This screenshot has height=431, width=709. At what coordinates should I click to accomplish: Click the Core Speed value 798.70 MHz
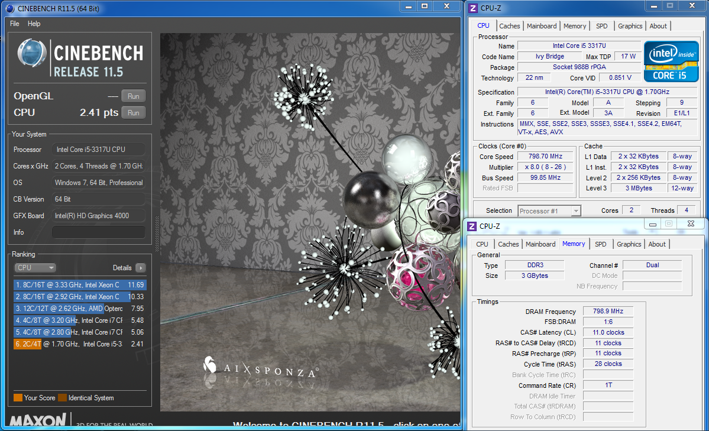point(545,156)
